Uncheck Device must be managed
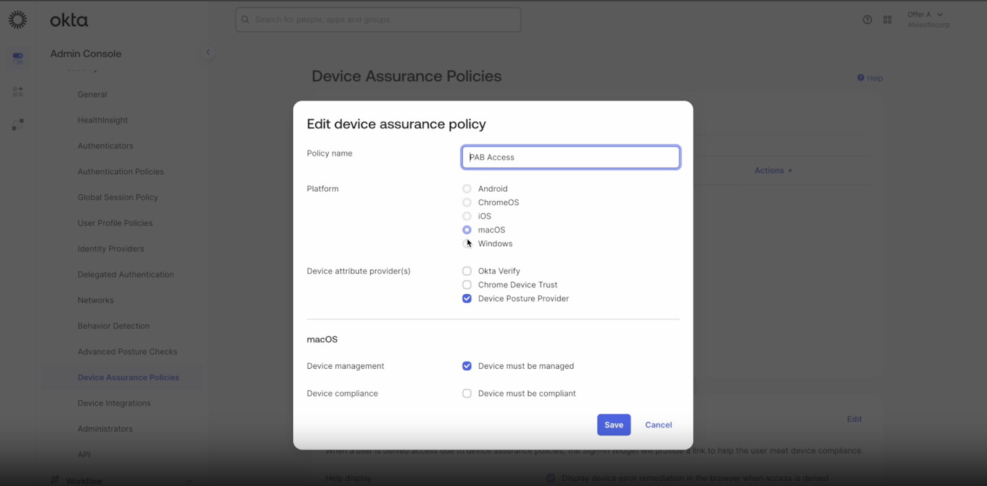Screen dimensions: 987x486 (467, 366)
